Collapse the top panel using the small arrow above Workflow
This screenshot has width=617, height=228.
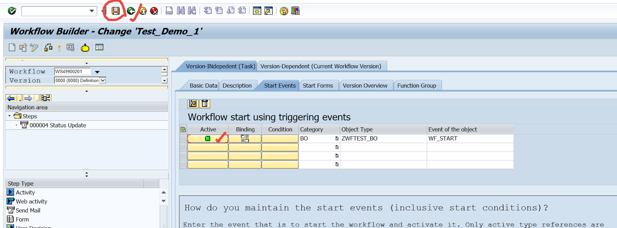(x=86, y=63)
